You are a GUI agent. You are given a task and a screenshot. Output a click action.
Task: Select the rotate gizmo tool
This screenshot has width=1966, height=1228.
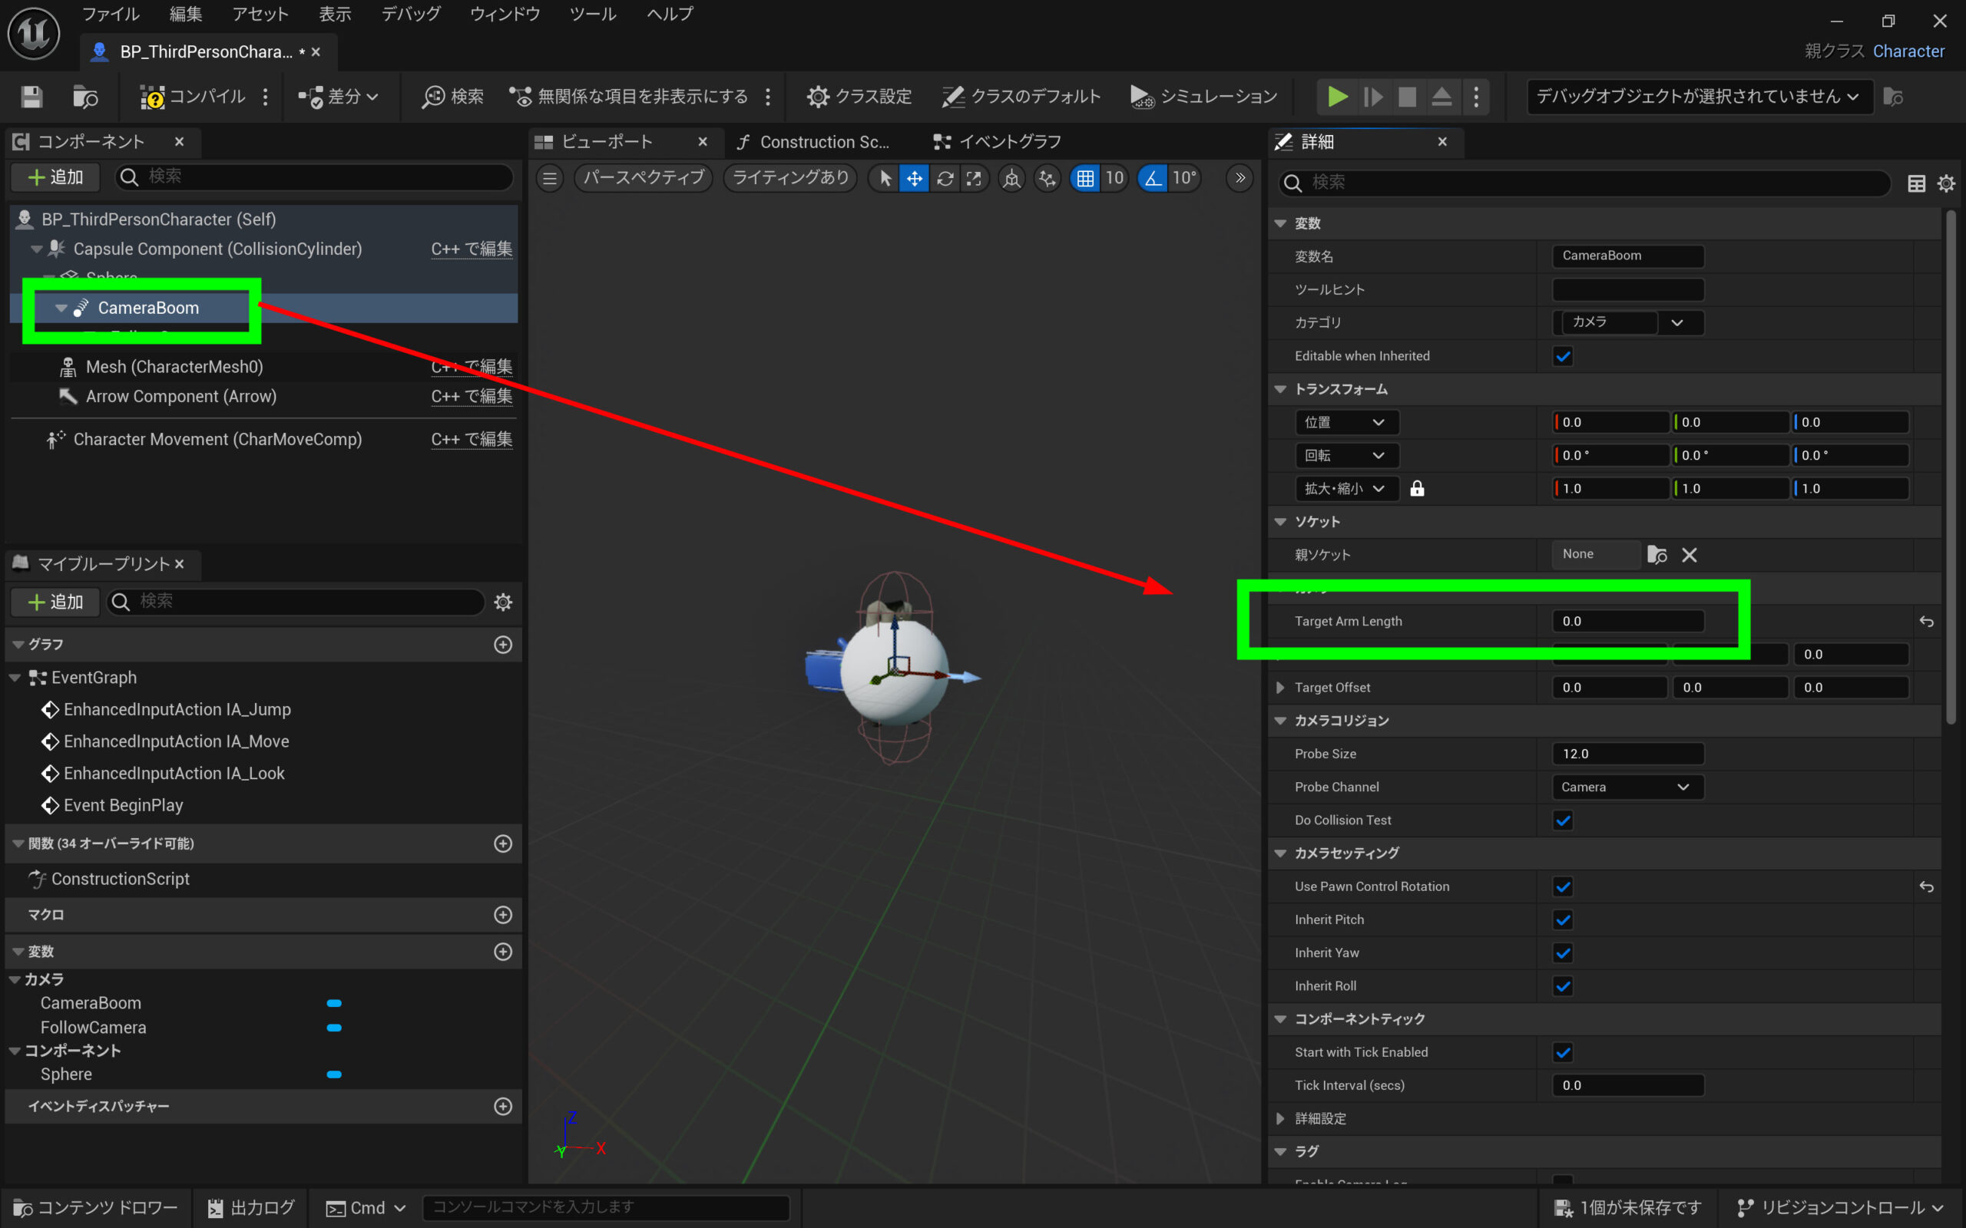[944, 179]
